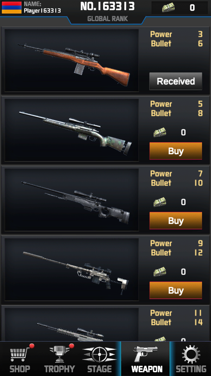Image resolution: width=211 pixels, height=376 pixels.
Task: Click the Received button
Action: tap(176, 81)
